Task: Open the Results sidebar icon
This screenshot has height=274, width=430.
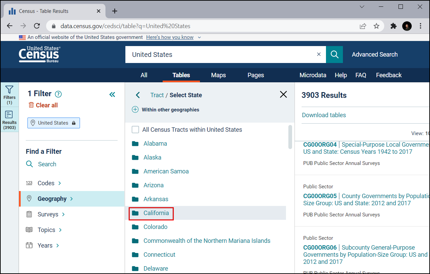Action: point(9,120)
